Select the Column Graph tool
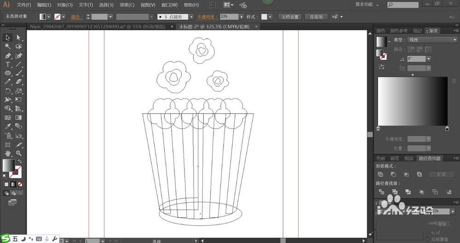The height and width of the screenshot is (243, 460). point(18,136)
